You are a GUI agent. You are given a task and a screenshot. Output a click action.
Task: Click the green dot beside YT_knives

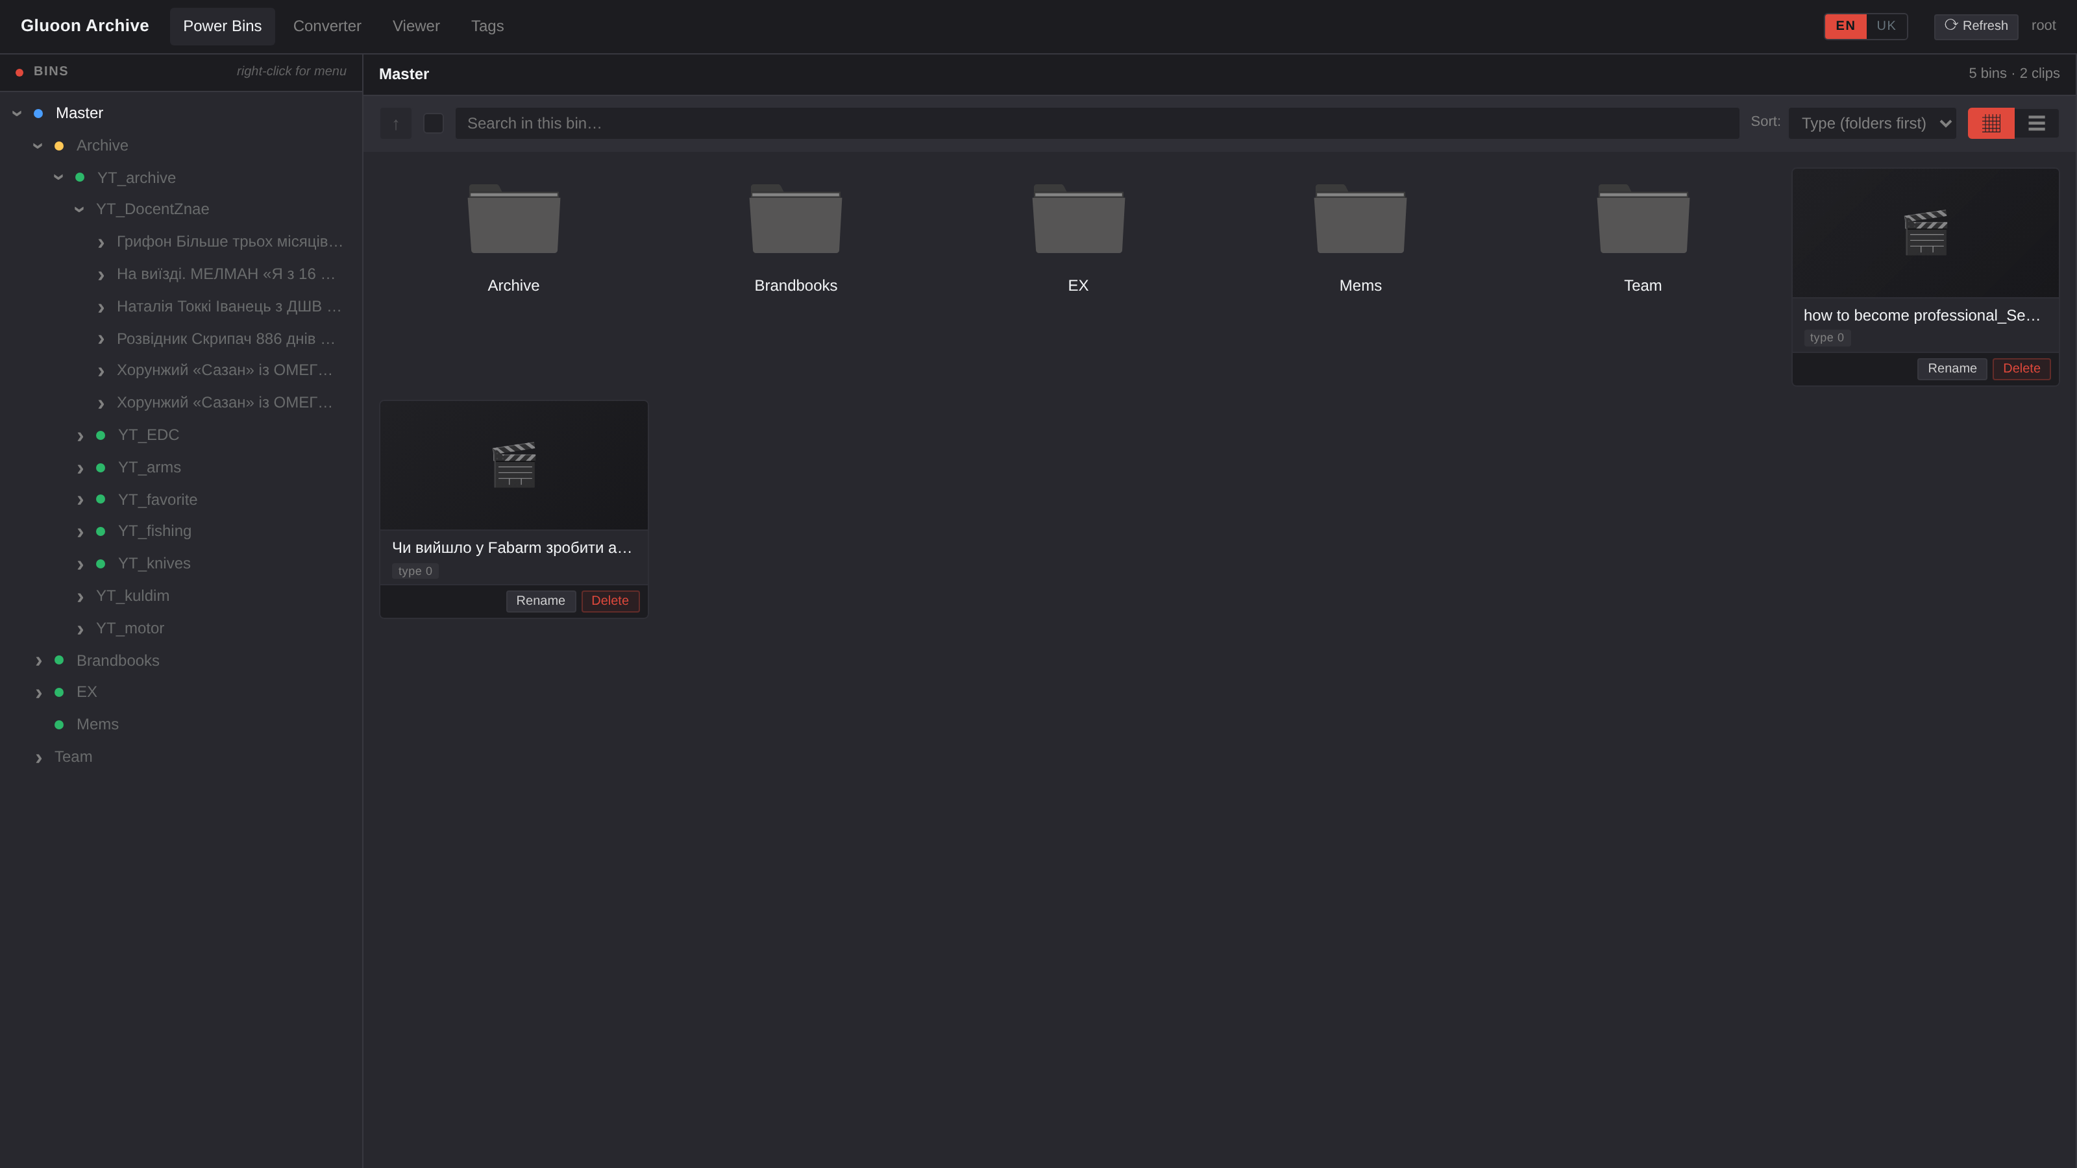[x=101, y=563]
